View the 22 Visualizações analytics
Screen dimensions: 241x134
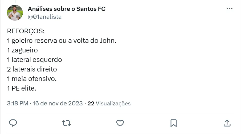(109, 103)
